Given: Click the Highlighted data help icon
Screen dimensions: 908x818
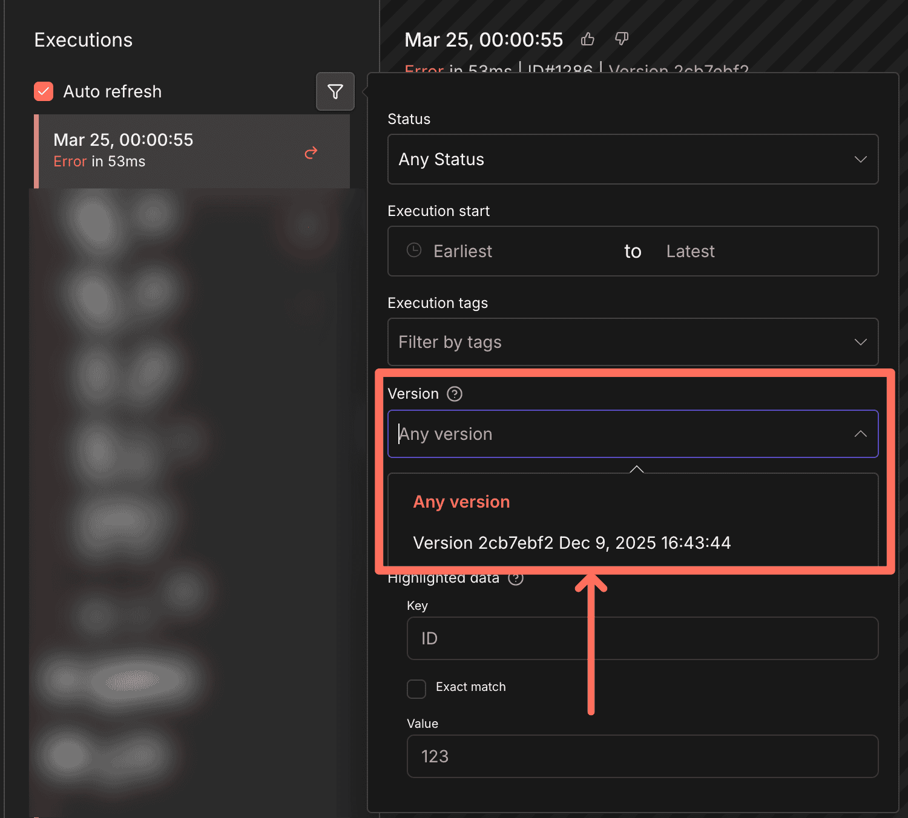Looking at the screenshot, I should [x=516, y=578].
